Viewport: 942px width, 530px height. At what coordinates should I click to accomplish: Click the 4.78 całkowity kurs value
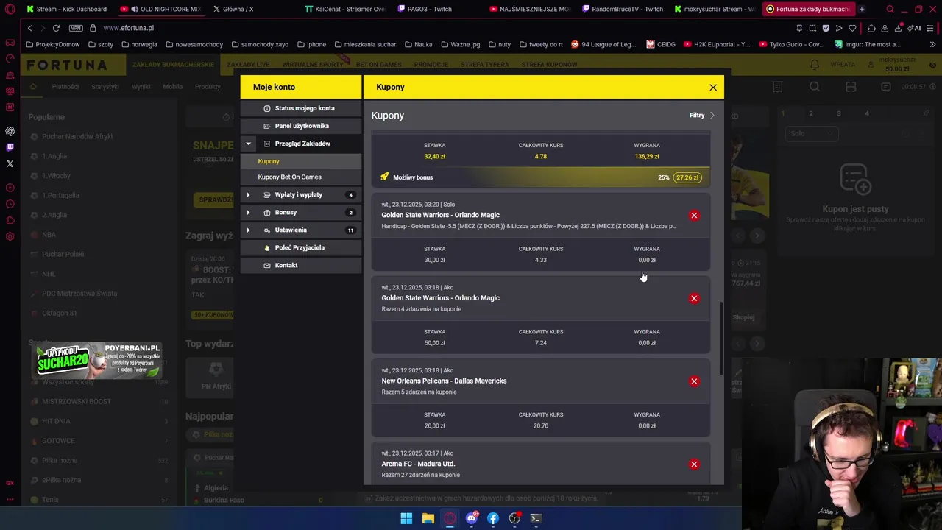pyautogui.click(x=541, y=157)
